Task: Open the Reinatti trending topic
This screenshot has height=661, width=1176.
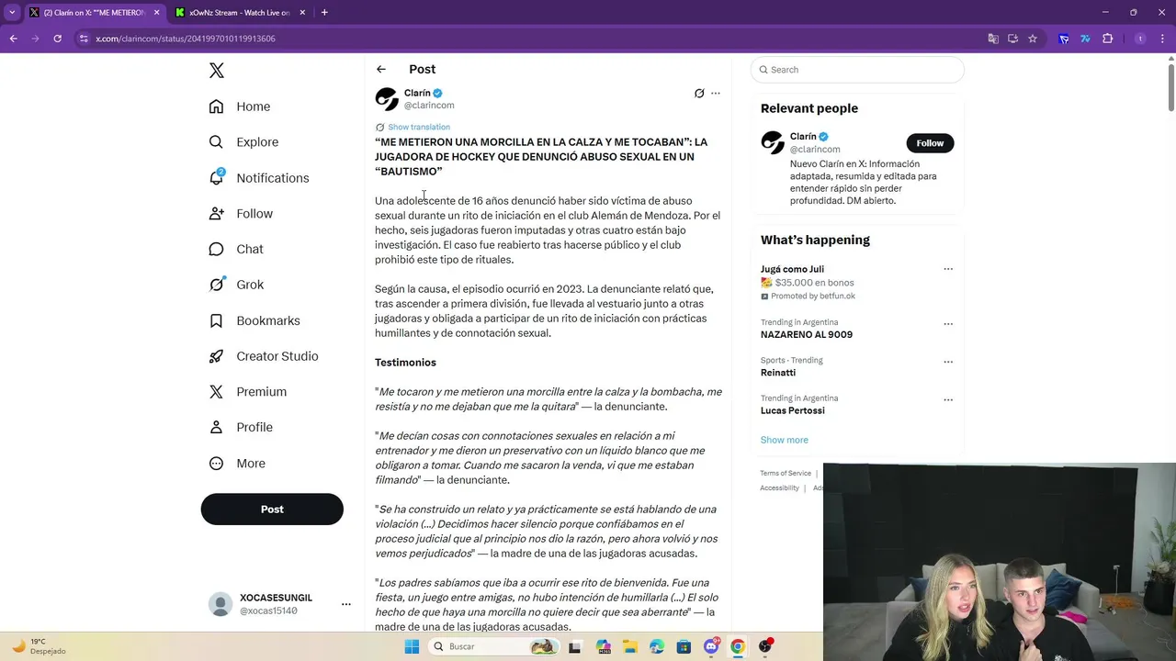Action: [x=778, y=373]
